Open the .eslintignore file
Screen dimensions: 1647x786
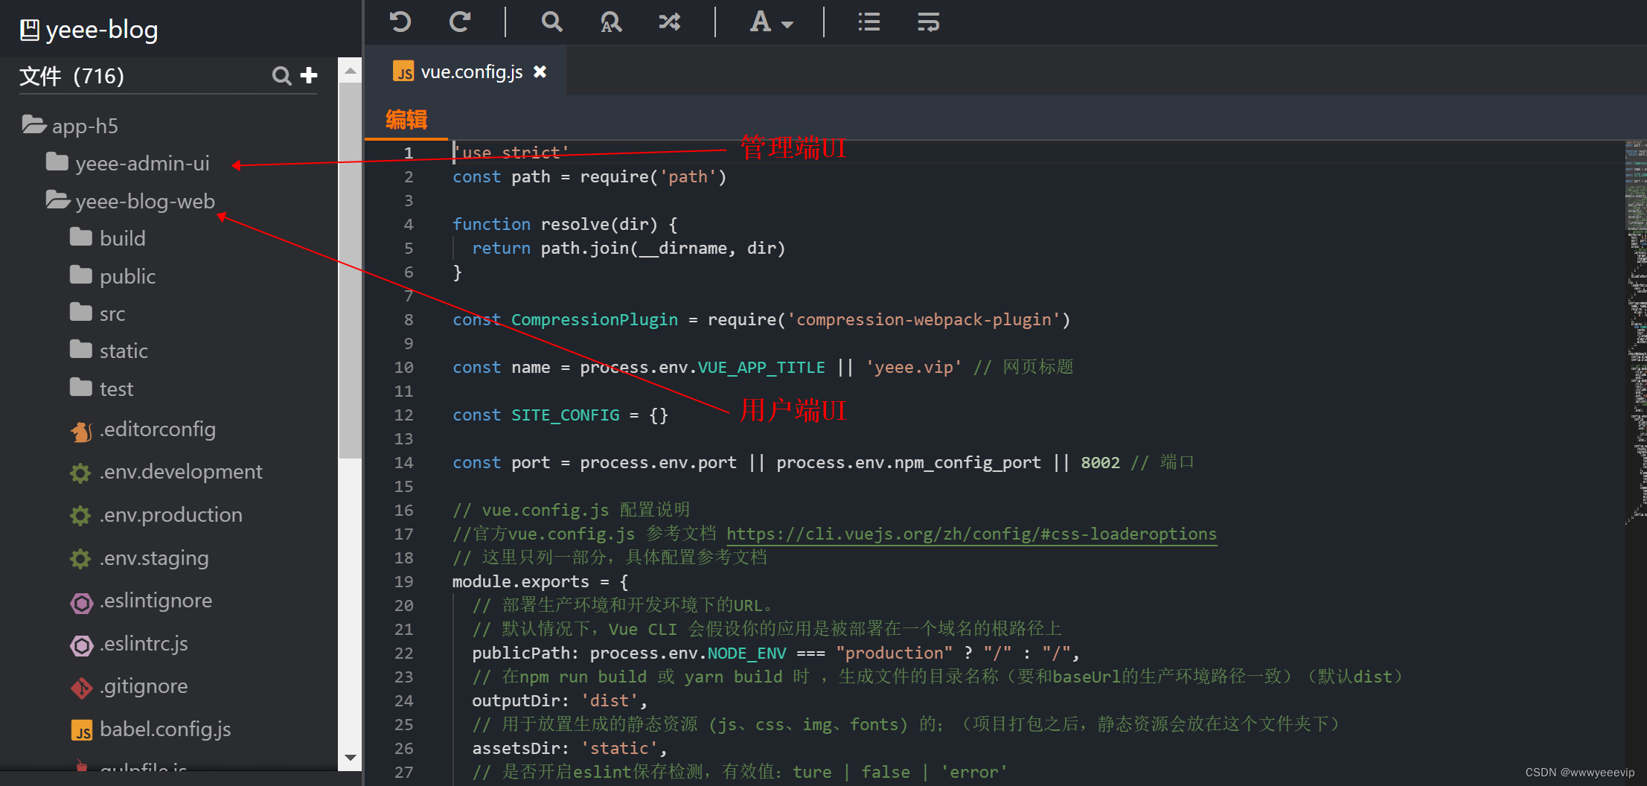click(141, 601)
